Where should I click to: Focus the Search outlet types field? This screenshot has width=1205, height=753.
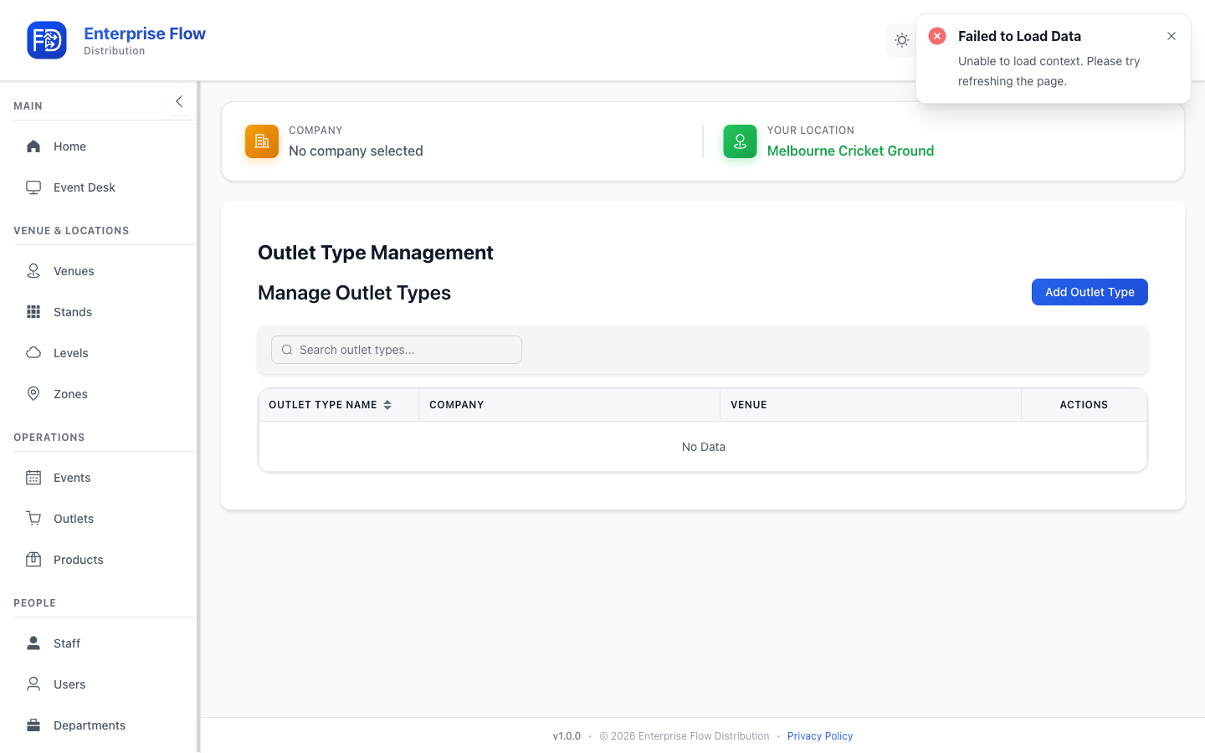pos(397,350)
